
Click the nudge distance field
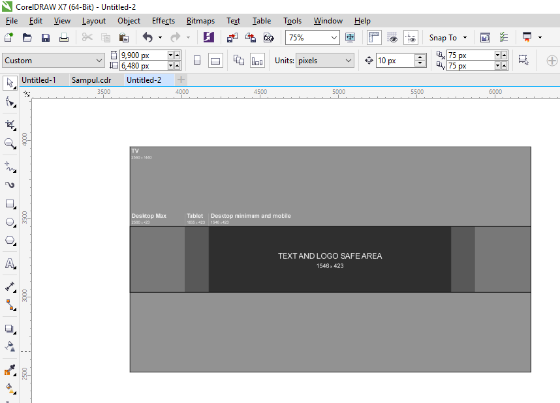[396, 61]
